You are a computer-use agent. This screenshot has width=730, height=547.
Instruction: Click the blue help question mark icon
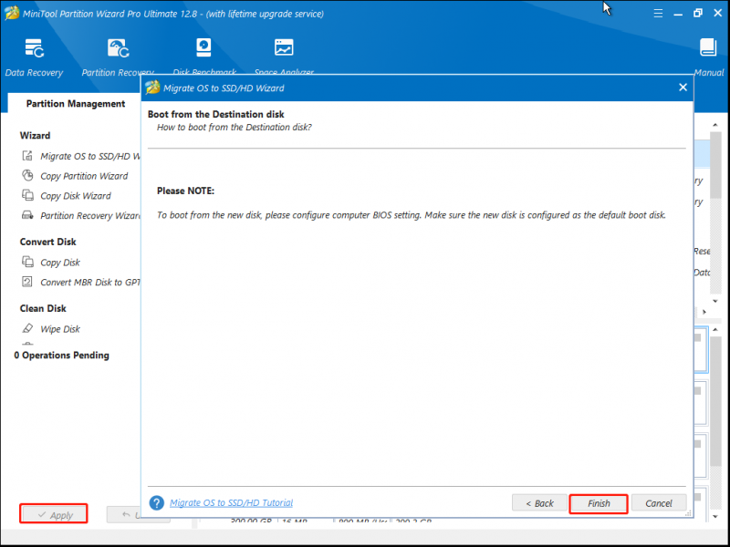(156, 503)
